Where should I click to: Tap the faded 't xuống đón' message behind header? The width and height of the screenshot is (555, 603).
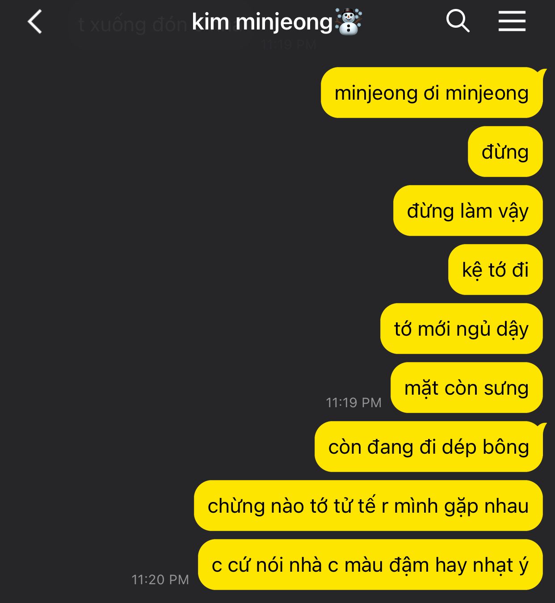(x=132, y=25)
